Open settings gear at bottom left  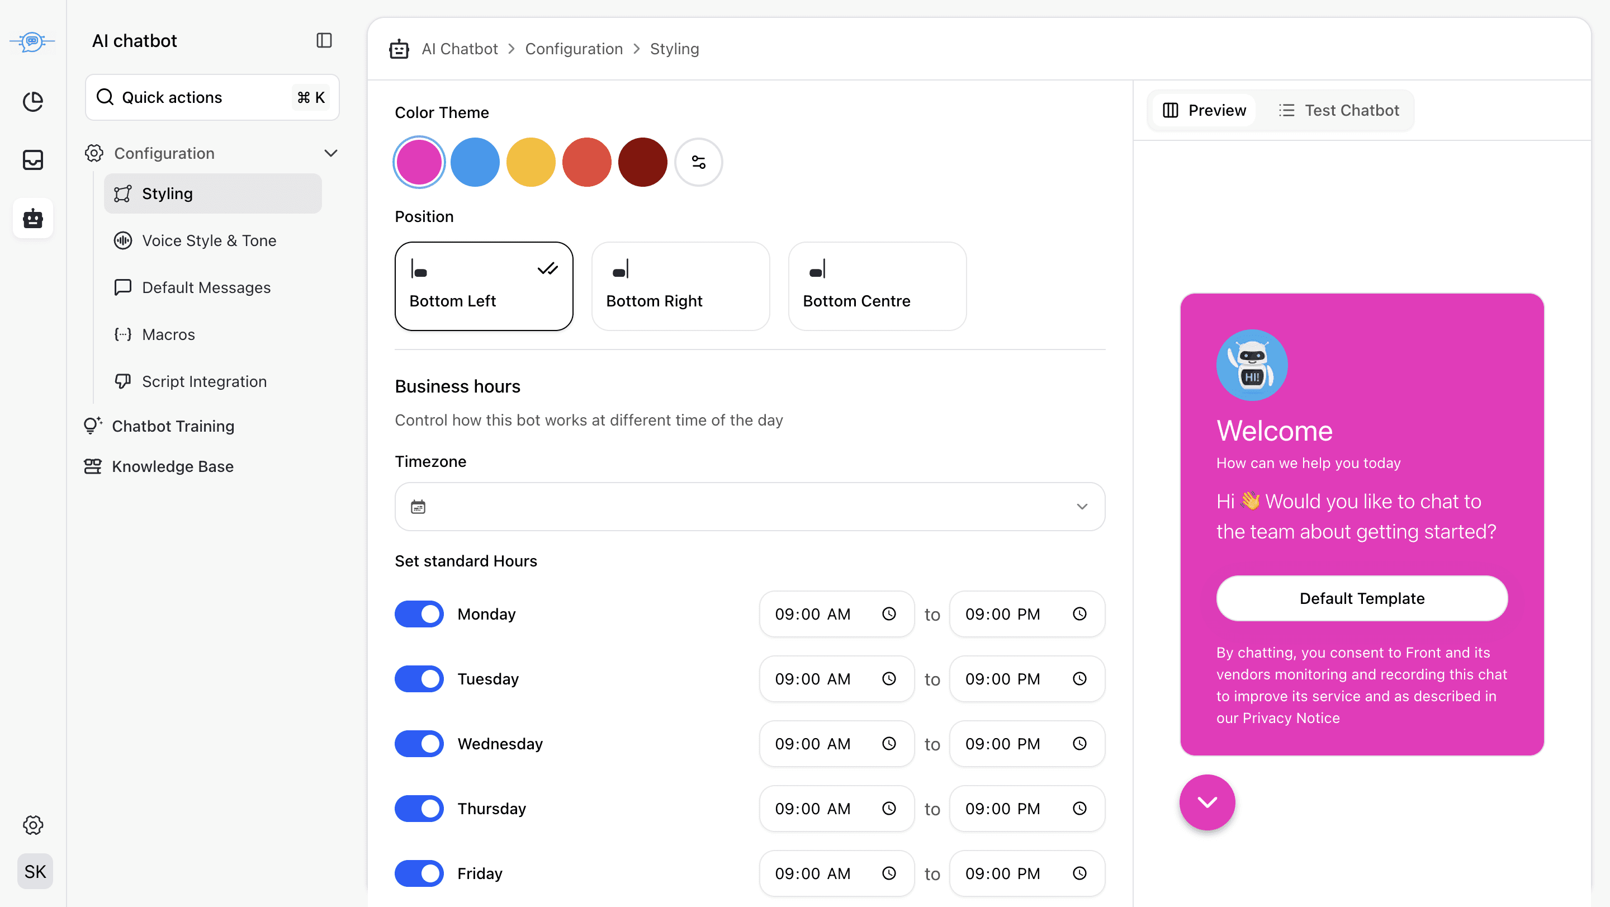(x=32, y=824)
